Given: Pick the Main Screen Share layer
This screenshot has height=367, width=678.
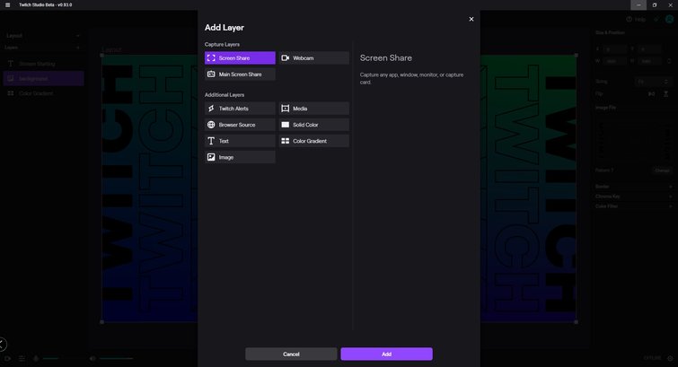Looking at the screenshot, I should 240,74.
